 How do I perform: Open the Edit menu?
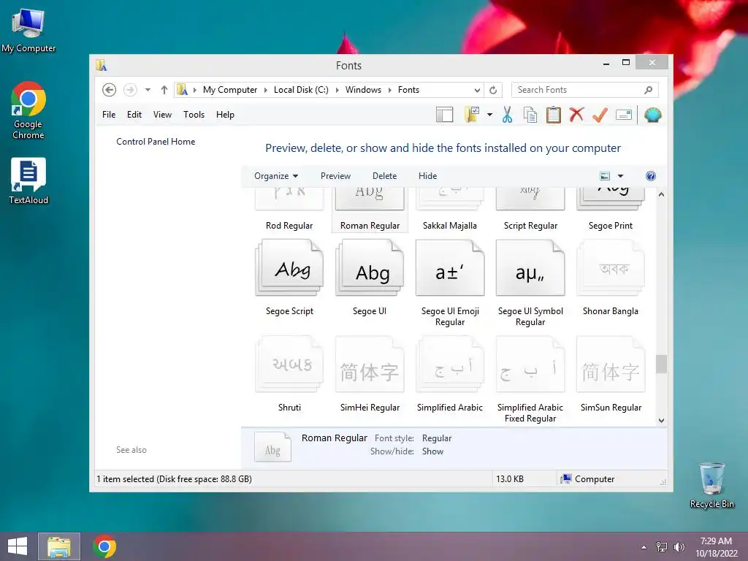pyautogui.click(x=134, y=115)
